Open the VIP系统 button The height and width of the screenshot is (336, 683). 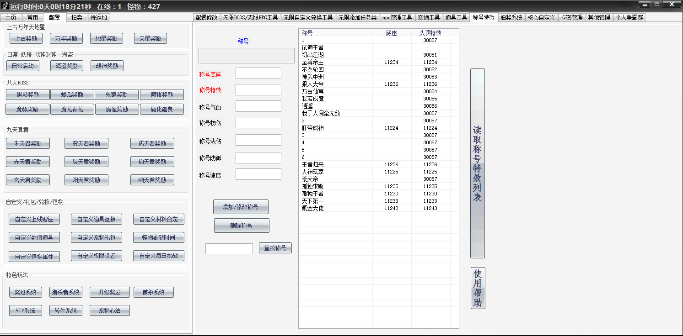(x=26, y=310)
